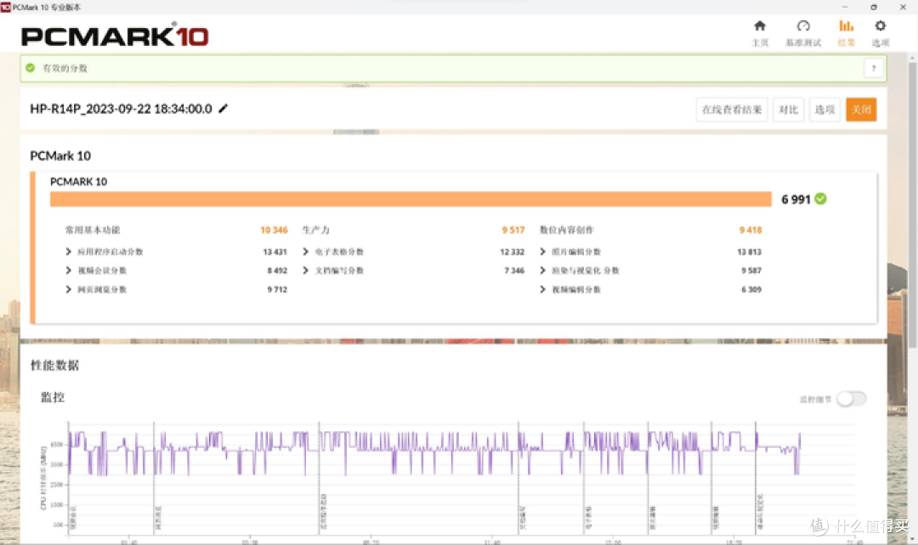
Task: Minimize the PCMark 10 window
Action: click(844, 7)
